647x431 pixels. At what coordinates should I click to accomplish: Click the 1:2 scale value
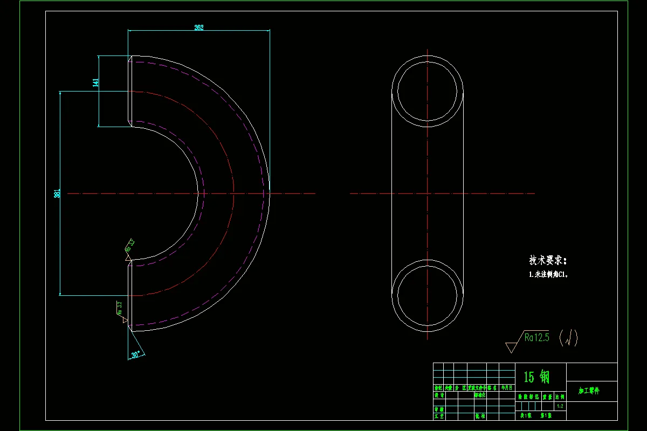560,406
